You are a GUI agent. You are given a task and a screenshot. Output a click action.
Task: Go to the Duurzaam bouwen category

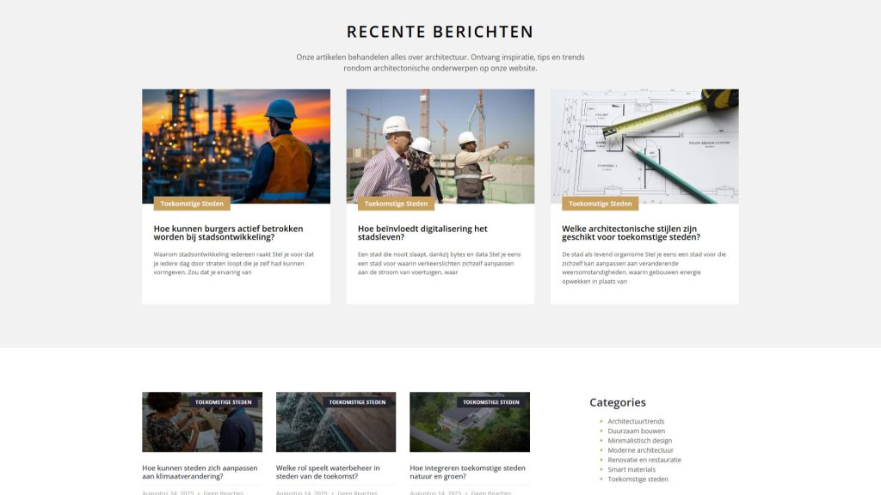click(636, 431)
